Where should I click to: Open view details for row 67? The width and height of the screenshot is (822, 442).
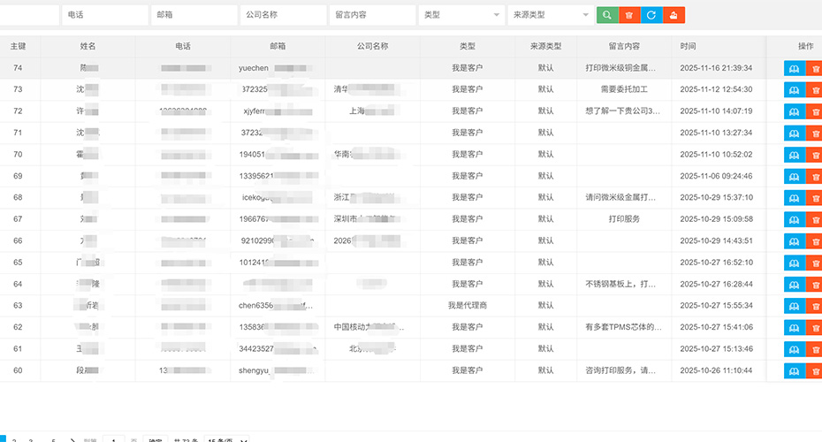pos(795,219)
